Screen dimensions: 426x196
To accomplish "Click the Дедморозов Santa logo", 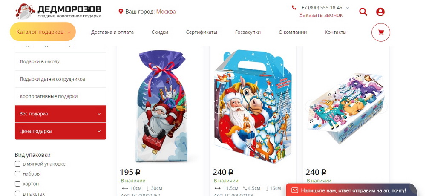I will pos(58,12).
